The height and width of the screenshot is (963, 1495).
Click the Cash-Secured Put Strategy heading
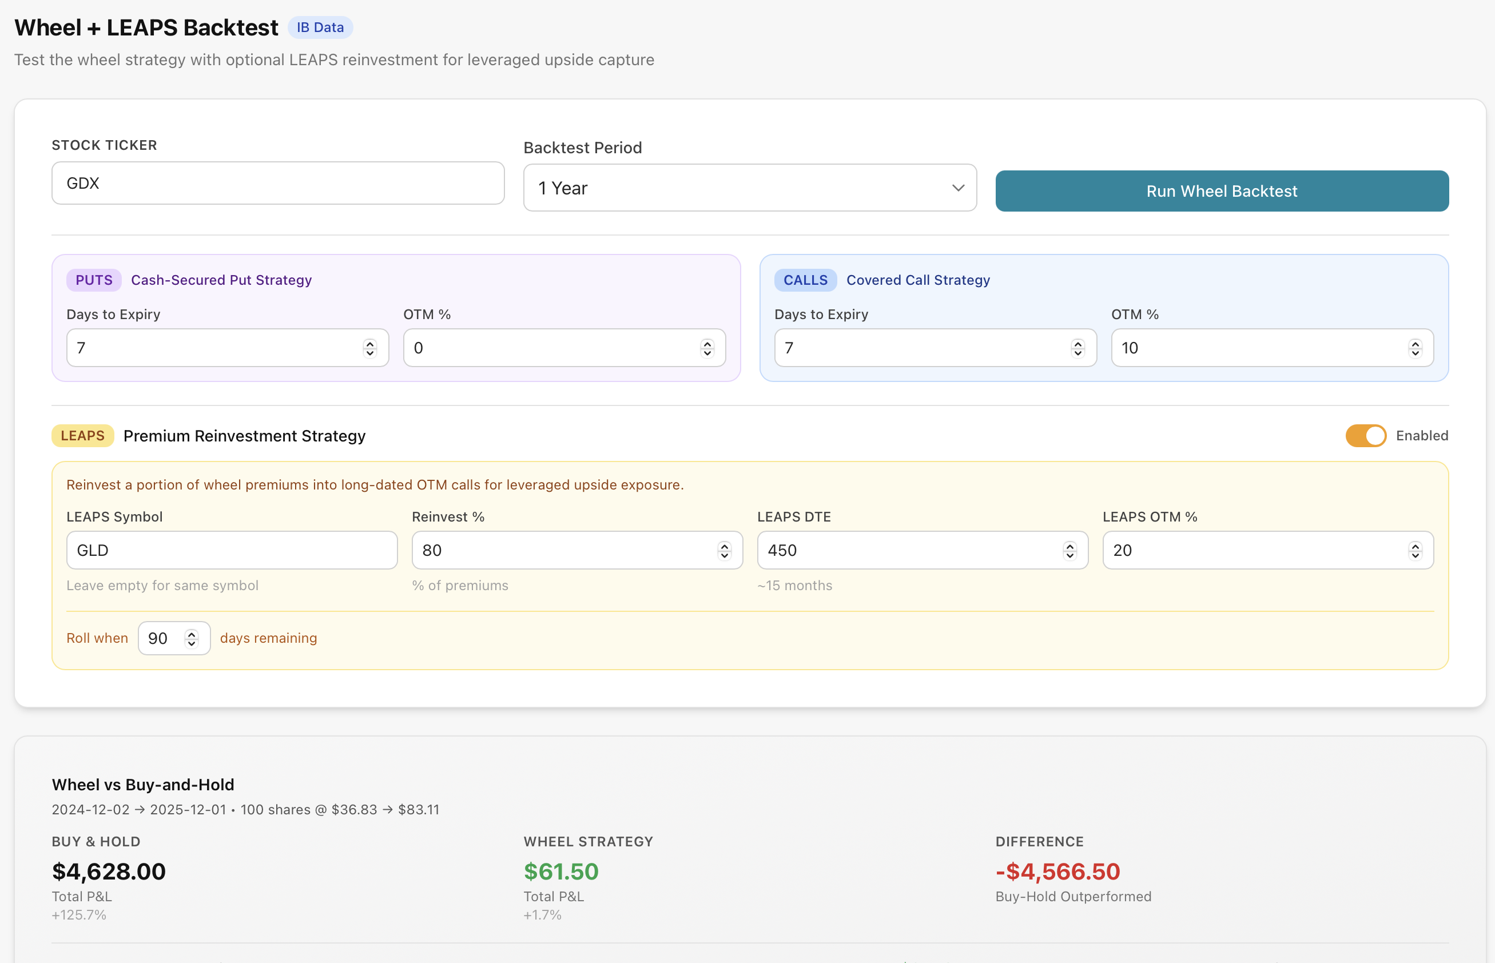(x=221, y=280)
